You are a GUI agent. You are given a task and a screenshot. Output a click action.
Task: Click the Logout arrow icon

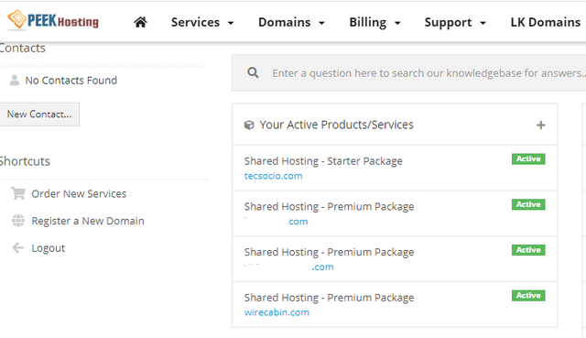(x=18, y=247)
